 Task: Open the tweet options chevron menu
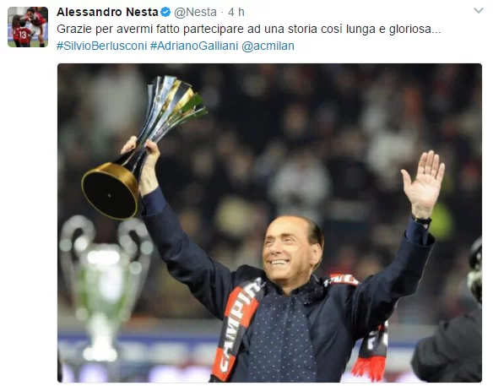coord(478,11)
